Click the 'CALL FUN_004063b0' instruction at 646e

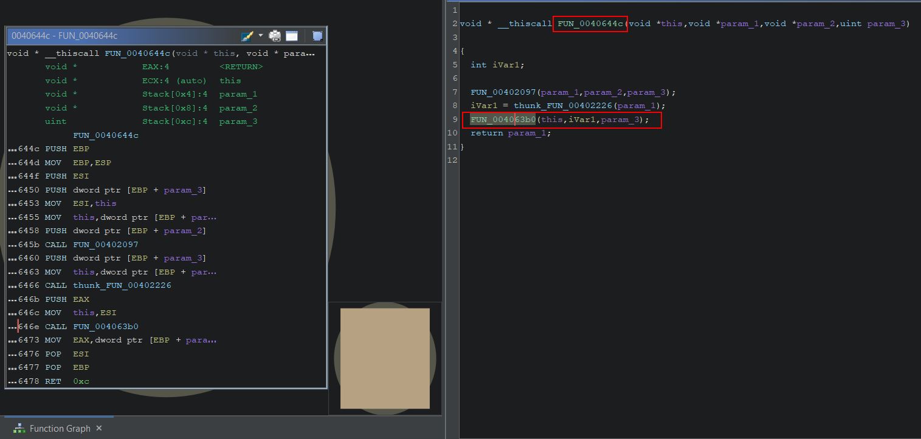[92, 327]
